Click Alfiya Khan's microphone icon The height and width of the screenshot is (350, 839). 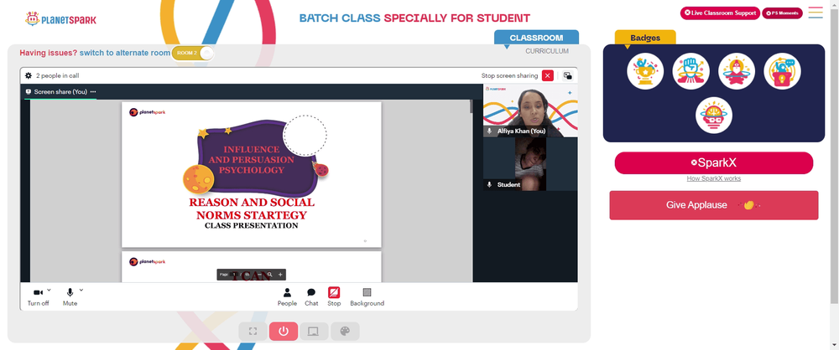pyautogui.click(x=489, y=131)
